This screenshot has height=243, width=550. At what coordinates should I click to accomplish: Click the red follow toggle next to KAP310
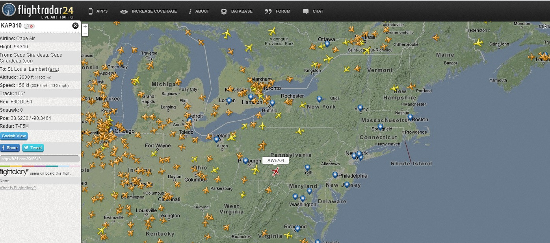(x=32, y=26)
